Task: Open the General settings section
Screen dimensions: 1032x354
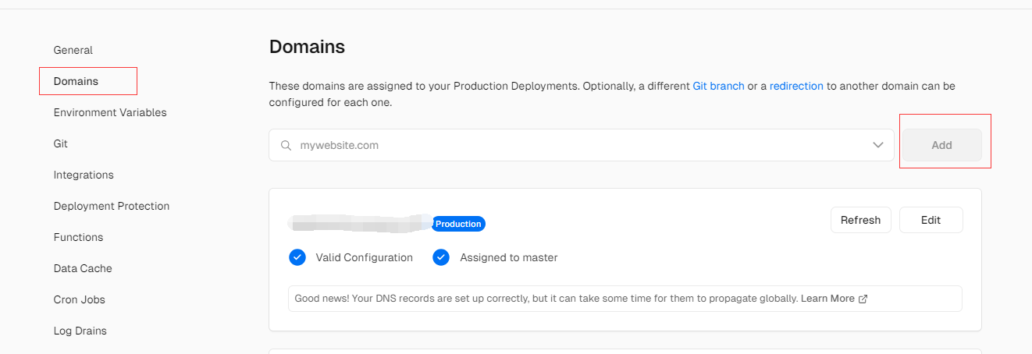Action: pyautogui.click(x=73, y=50)
